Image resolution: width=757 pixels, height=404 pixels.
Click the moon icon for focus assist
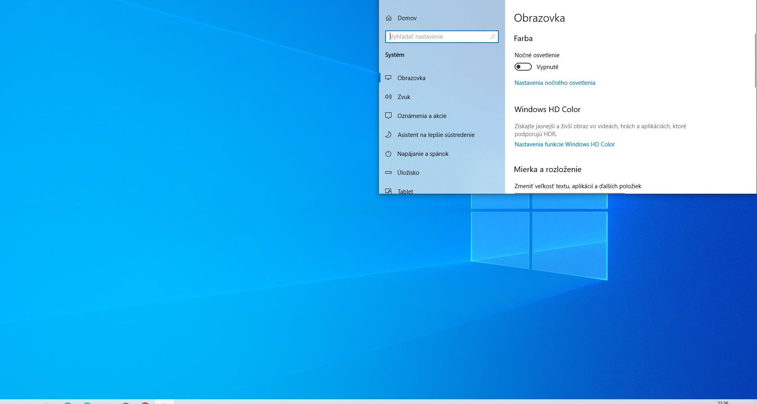(388, 135)
